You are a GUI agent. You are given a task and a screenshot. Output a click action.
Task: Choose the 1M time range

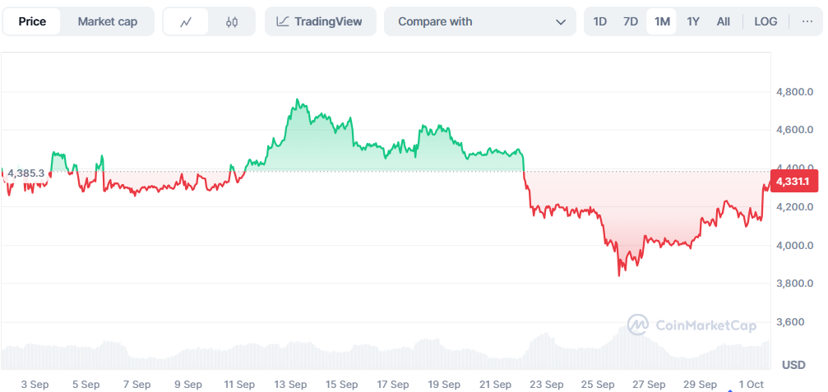(x=662, y=21)
